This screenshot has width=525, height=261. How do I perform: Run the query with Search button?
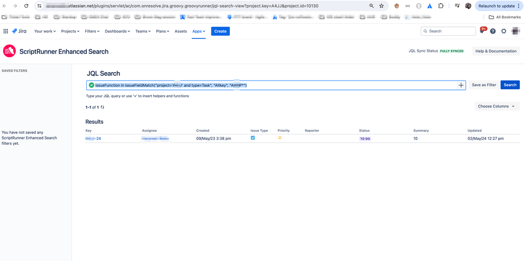[510, 85]
